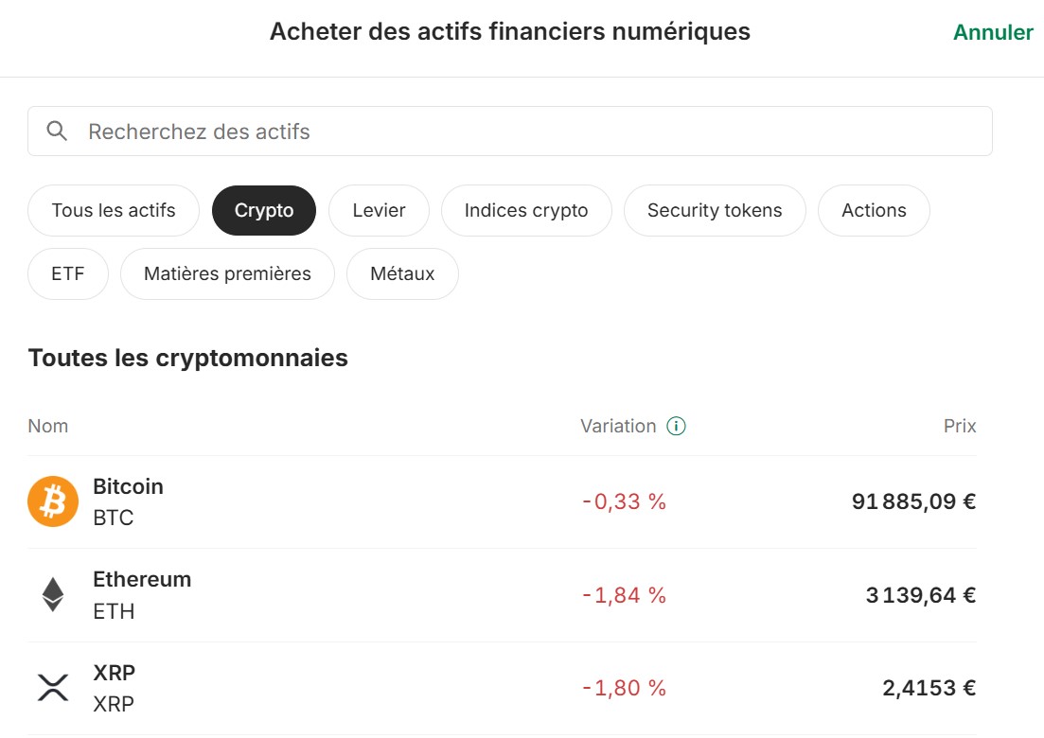
Task: Click the Ethereum diamond icon
Action: (52, 594)
